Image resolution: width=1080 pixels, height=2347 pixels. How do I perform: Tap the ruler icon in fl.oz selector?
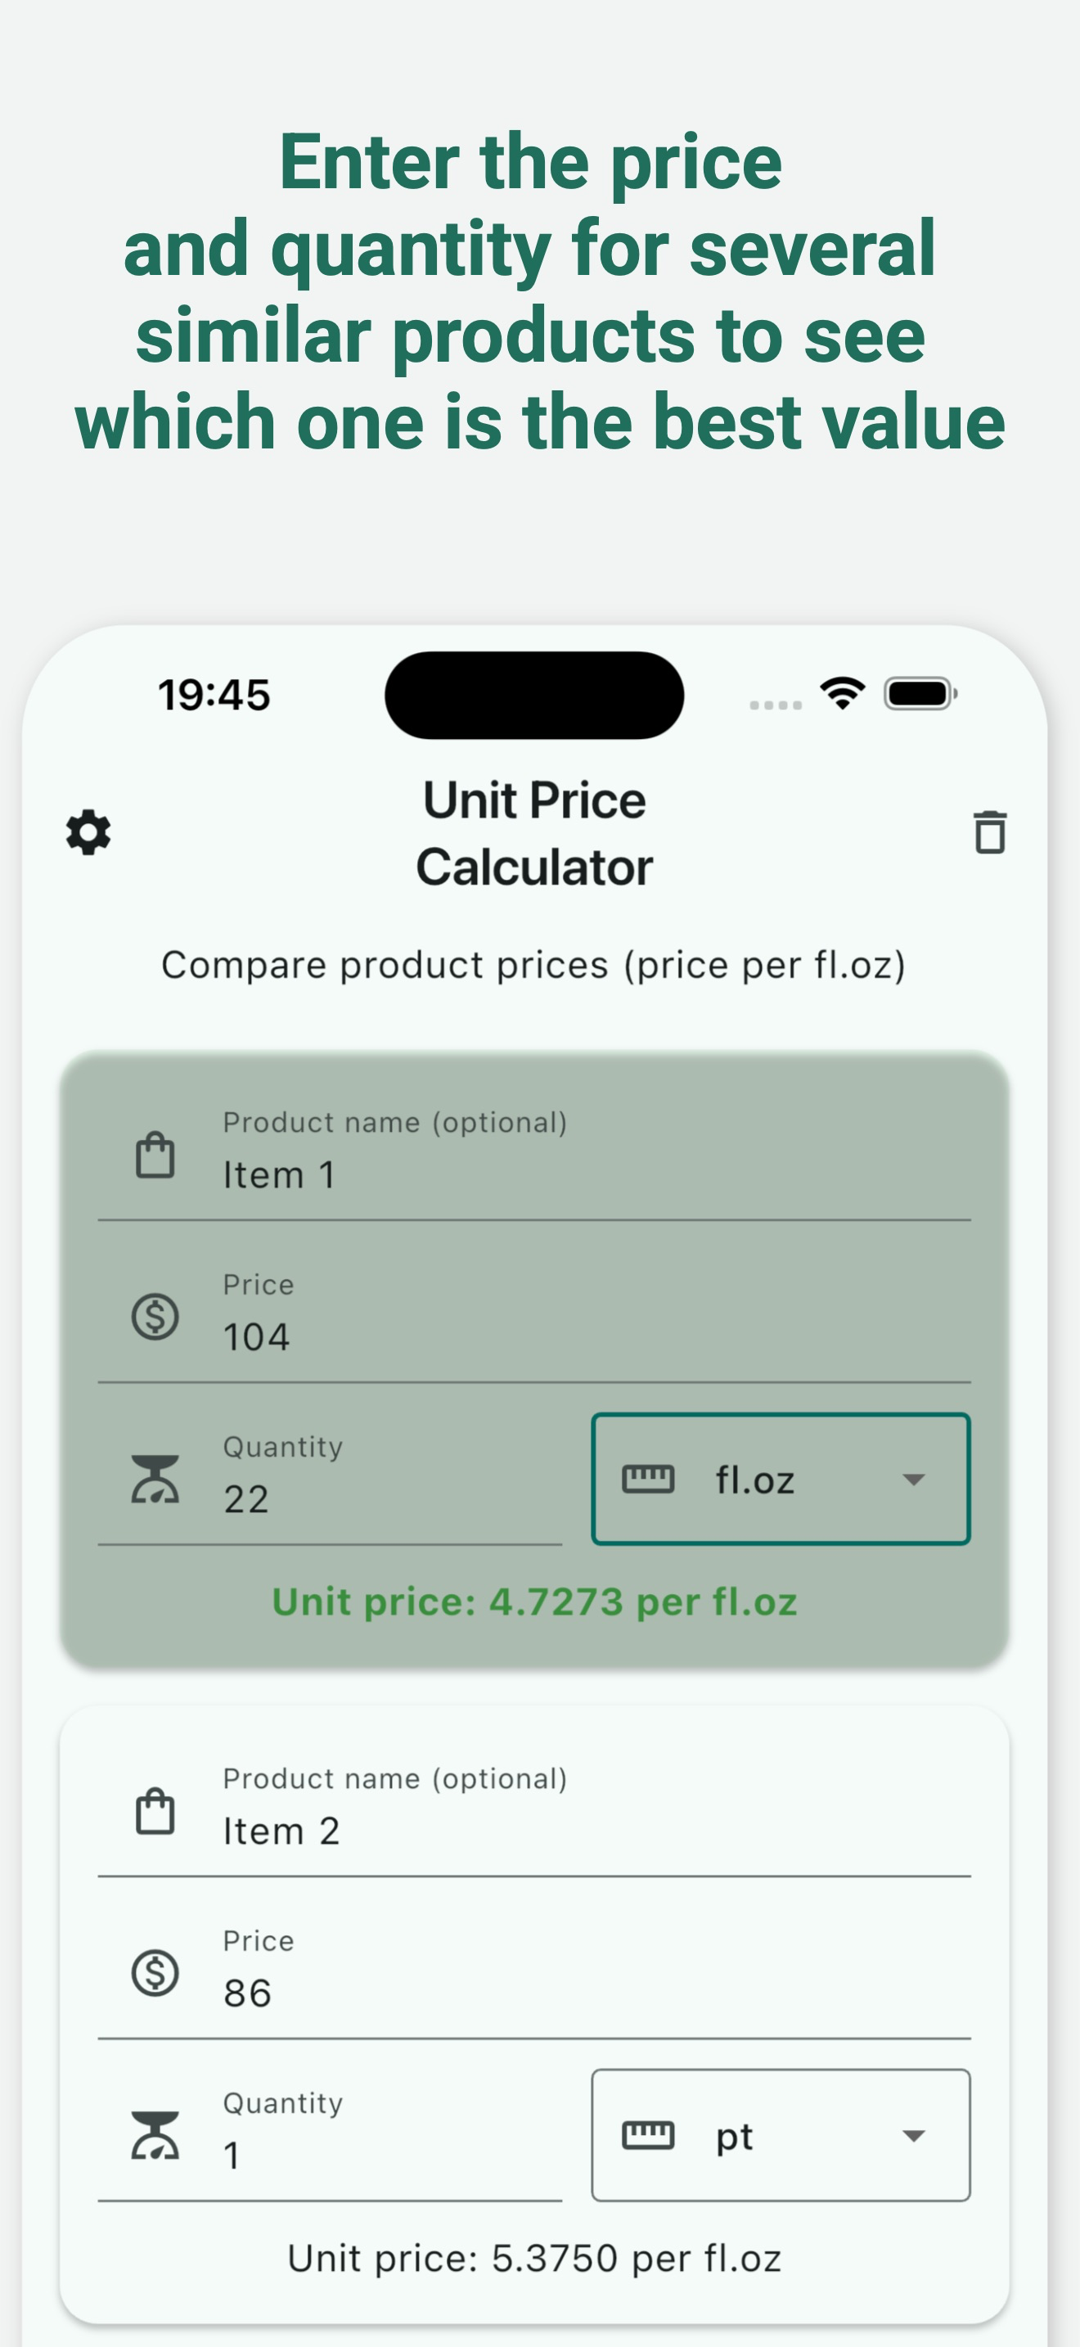(647, 1479)
